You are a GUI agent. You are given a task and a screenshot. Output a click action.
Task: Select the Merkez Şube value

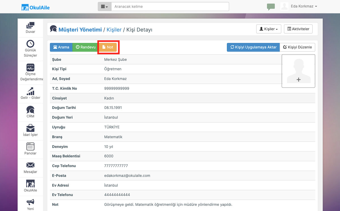click(x=116, y=60)
